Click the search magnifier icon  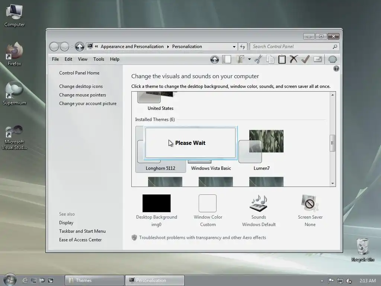[x=335, y=47]
